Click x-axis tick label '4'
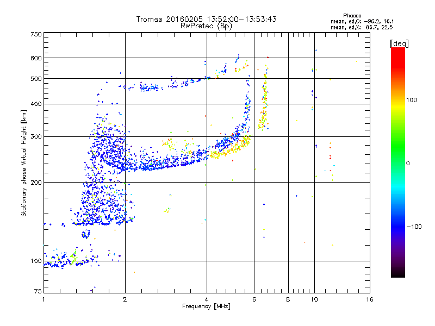Viewport: 435px width, 326px height. (207, 299)
